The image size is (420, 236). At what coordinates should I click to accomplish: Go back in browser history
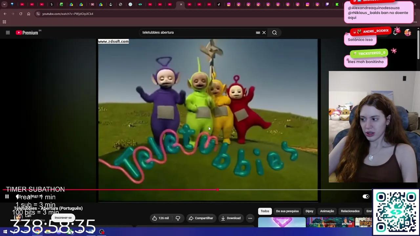click(x=5, y=14)
